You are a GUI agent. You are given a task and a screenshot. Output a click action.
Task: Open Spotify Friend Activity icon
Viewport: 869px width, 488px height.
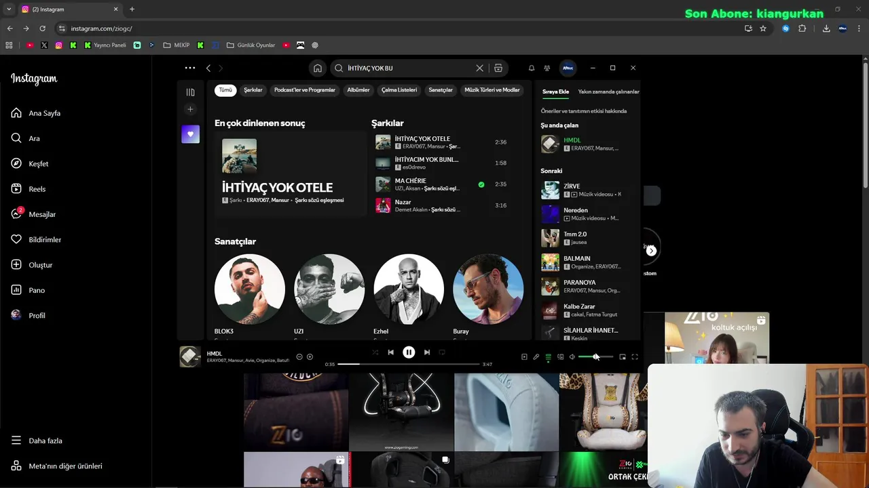click(x=547, y=68)
